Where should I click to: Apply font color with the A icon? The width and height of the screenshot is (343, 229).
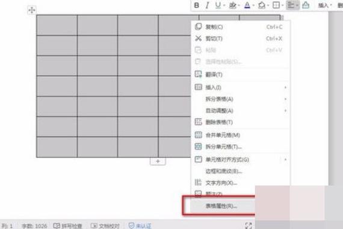(x=247, y=5)
